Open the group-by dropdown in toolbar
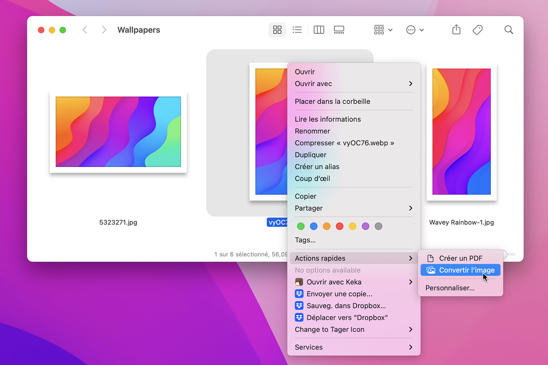This screenshot has width=548, height=365. tap(383, 30)
